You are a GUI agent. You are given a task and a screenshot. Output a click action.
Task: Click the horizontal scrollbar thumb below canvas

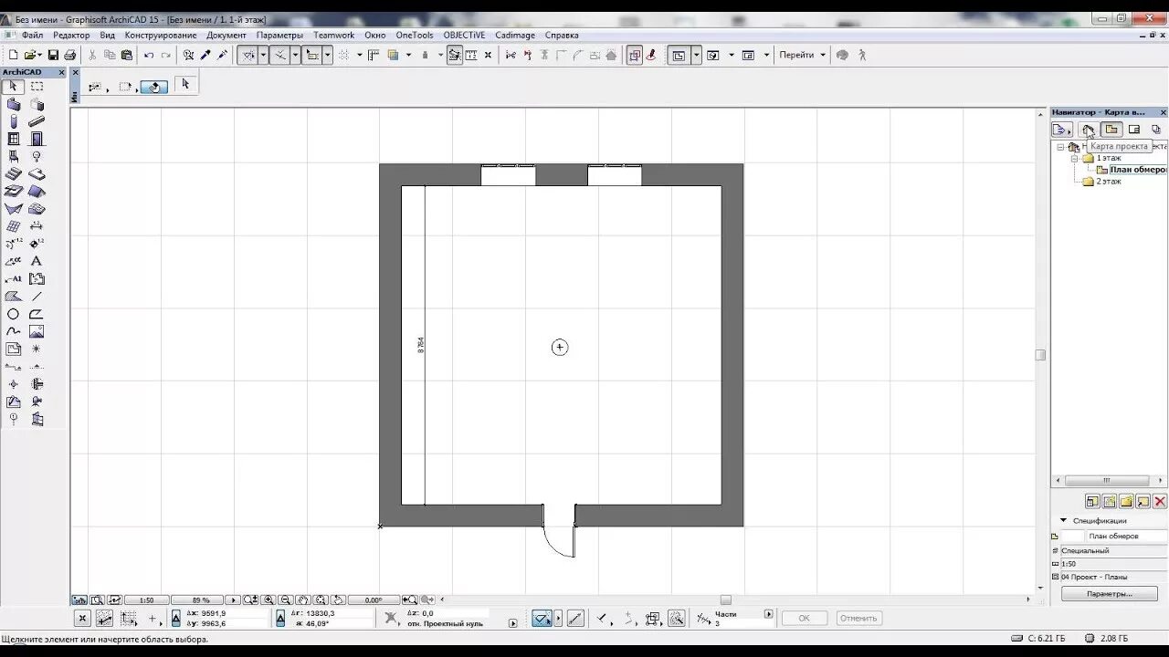pos(725,600)
